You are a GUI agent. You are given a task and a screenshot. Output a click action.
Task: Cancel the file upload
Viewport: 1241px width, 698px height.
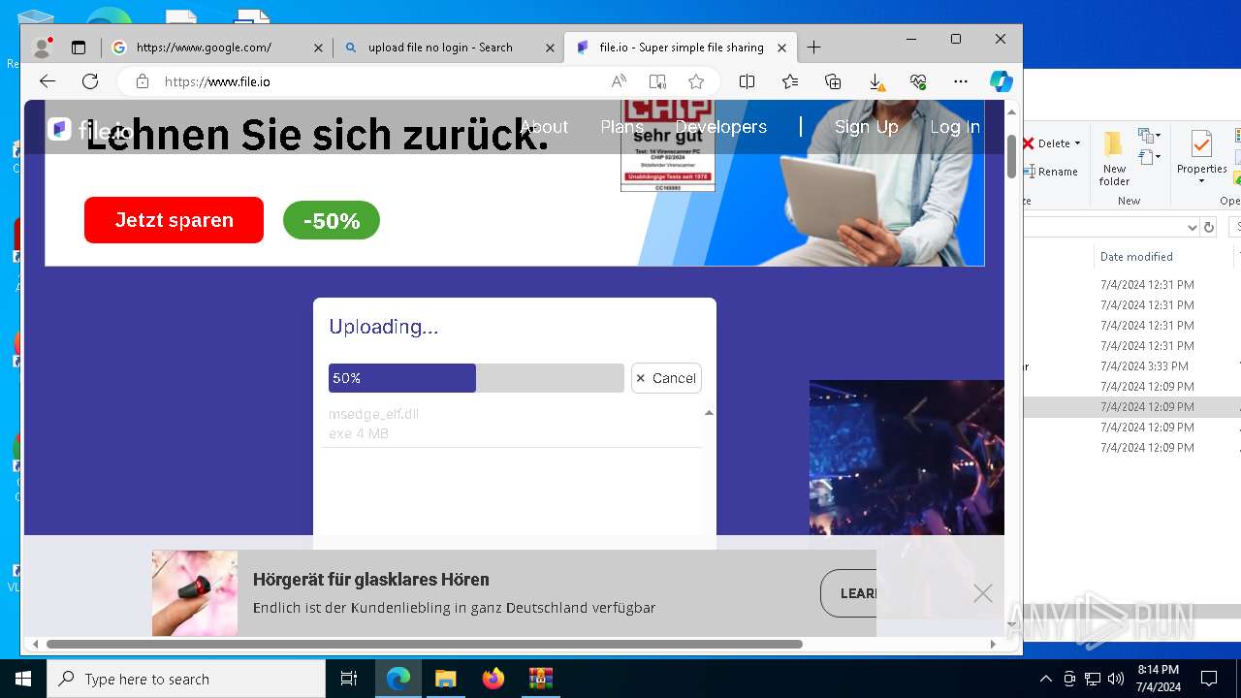(x=666, y=378)
